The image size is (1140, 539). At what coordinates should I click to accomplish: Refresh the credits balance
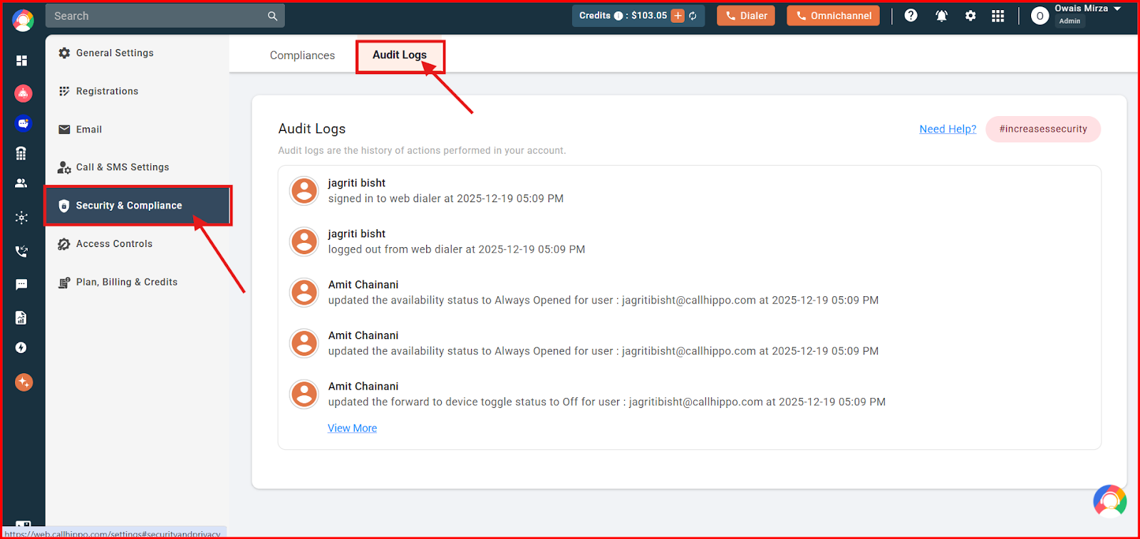(x=693, y=16)
